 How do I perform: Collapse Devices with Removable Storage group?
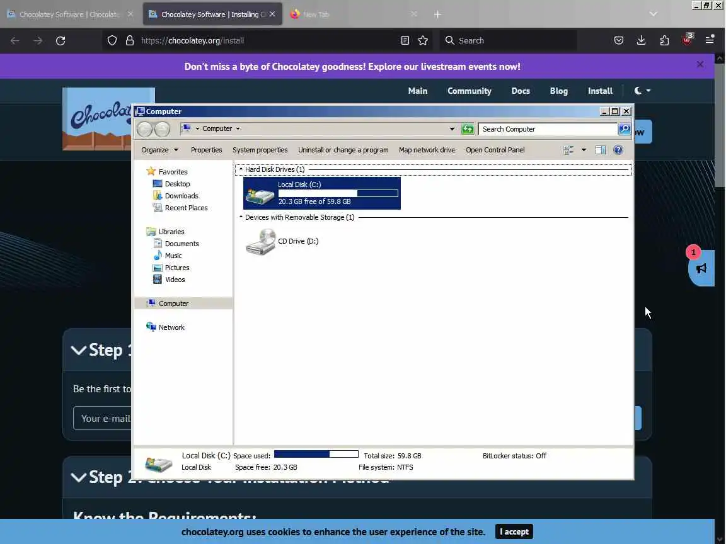(x=241, y=217)
